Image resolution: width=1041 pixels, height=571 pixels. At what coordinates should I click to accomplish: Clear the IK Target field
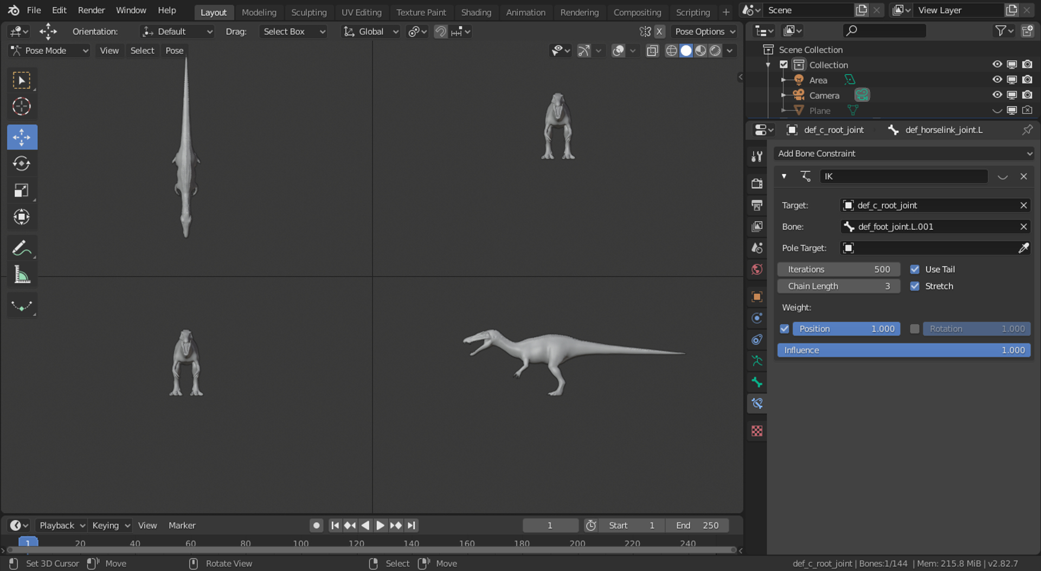1024,205
